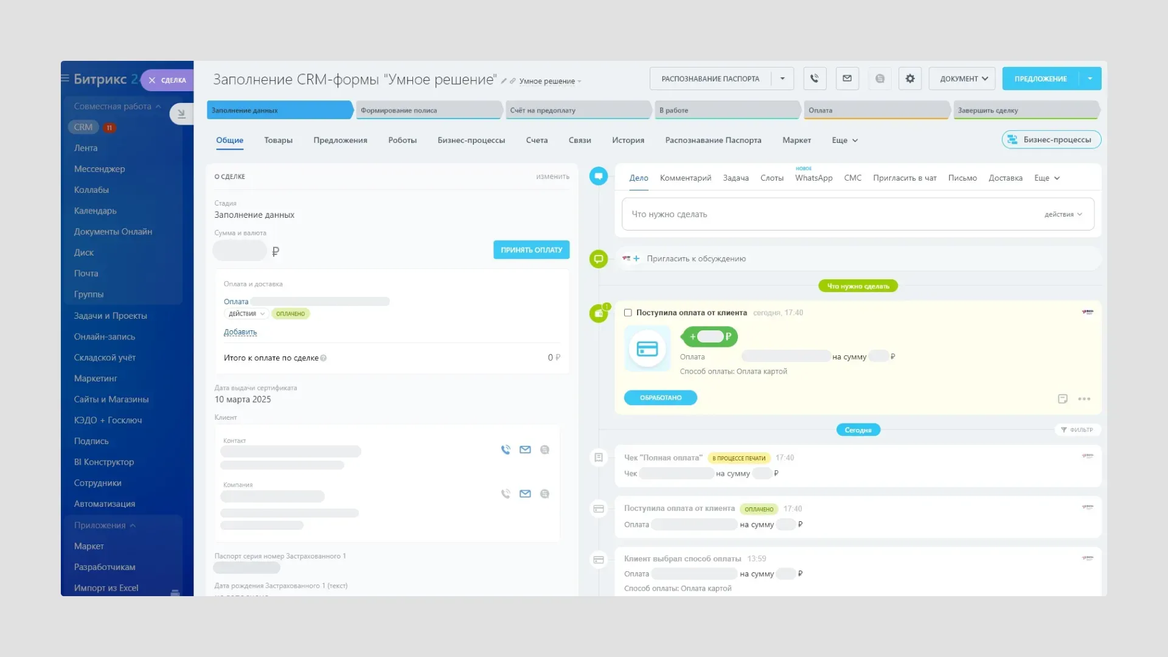The image size is (1168, 657).
Task: Click the ПРИНЯТЬ ОПЛАТУ button
Action: click(x=531, y=250)
